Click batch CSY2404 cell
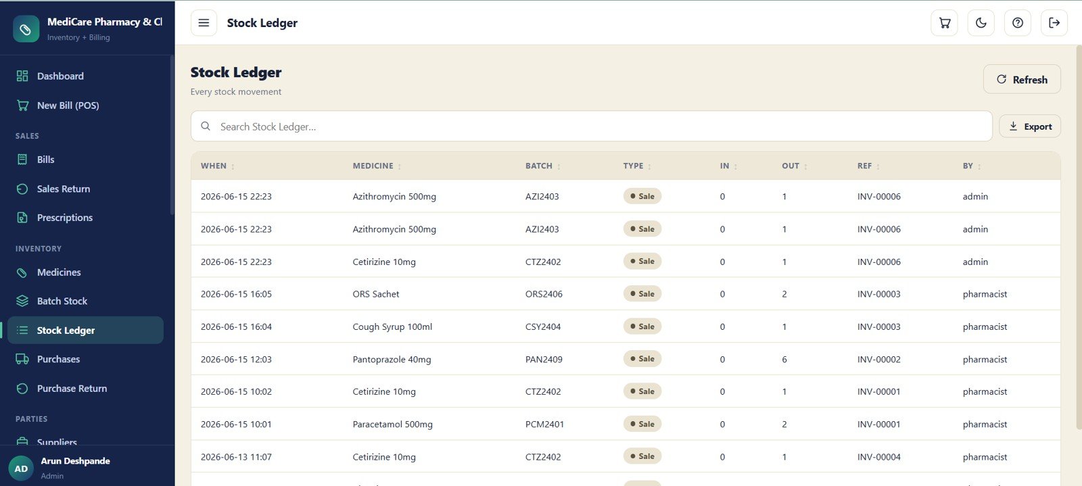 click(x=543, y=326)
